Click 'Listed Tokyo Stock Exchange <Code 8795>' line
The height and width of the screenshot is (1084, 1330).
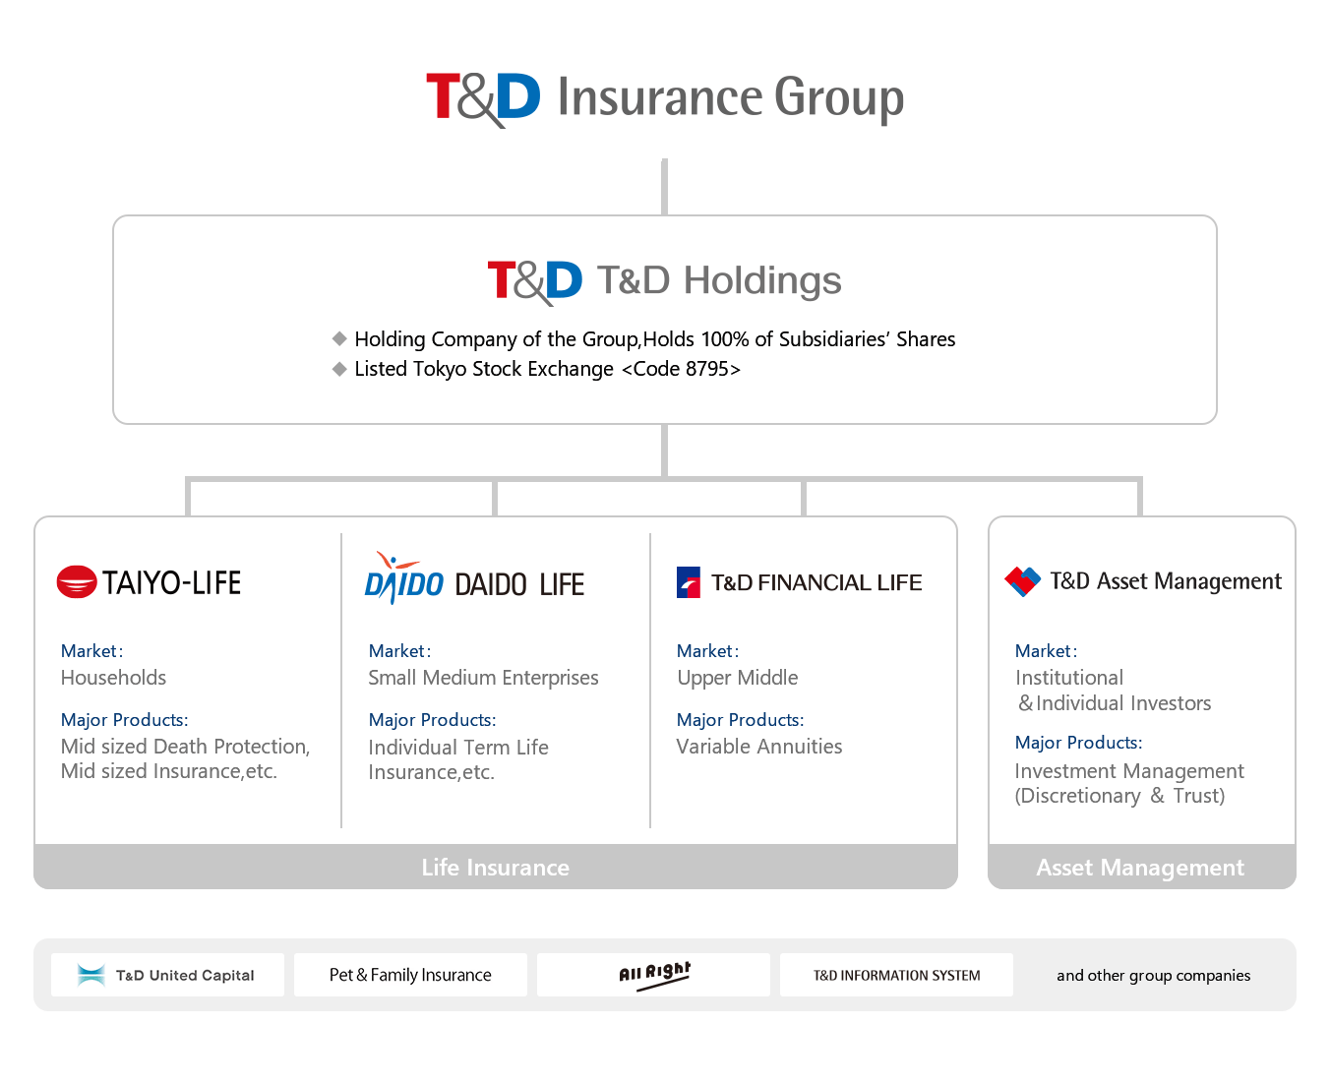[547, 369]
